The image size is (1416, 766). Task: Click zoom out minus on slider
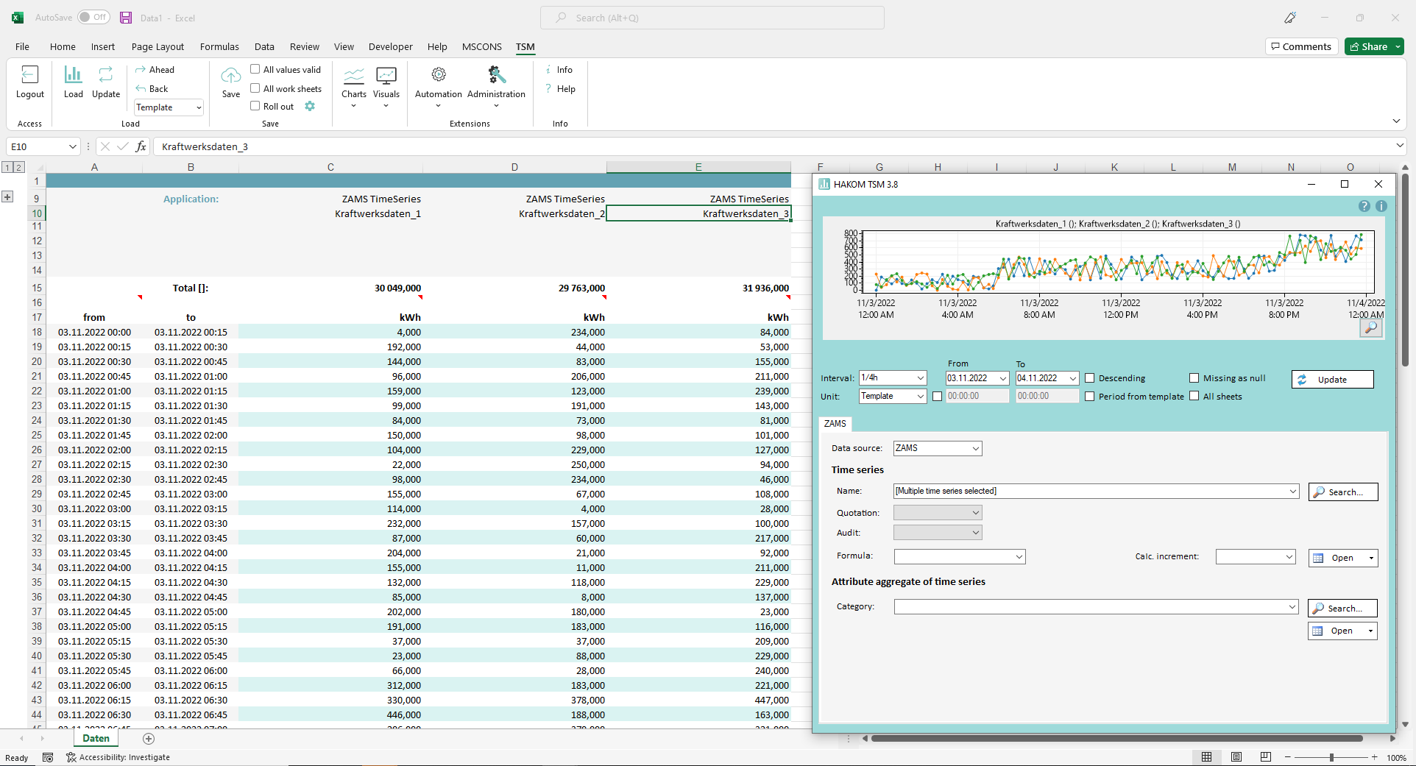point(1288,757)
